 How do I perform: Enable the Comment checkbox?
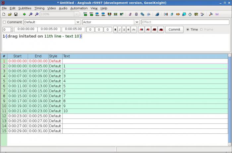pos(4,22)
